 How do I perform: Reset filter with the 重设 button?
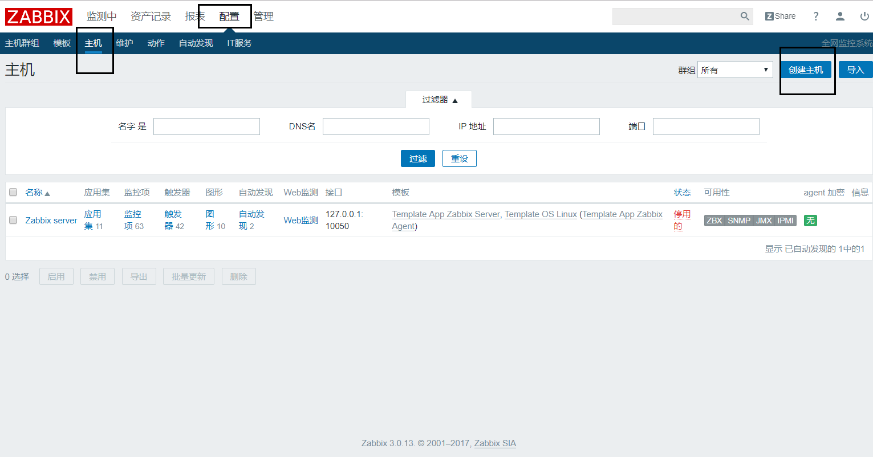click(x=460, y=158)
